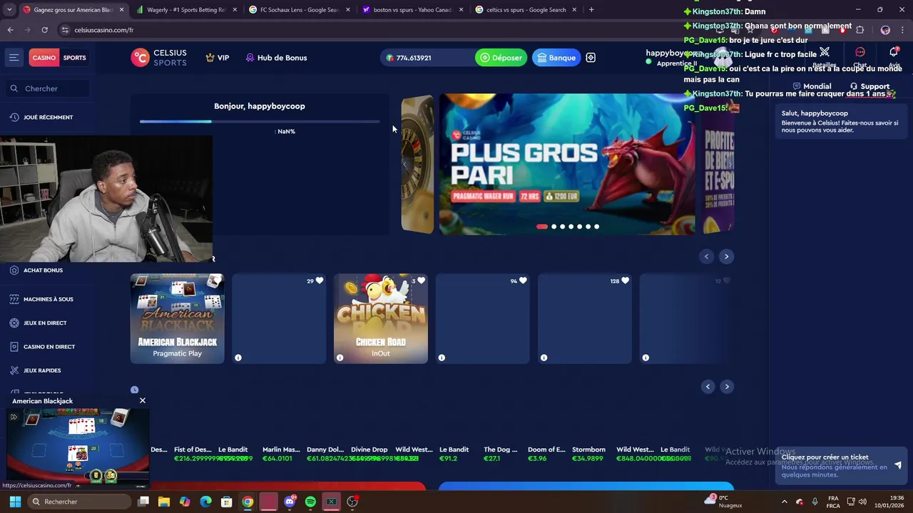Screen dimensions: 913x513
Task: Show previous games with upper left arrow
Action: pyautogui.click(x=706, y=256)
